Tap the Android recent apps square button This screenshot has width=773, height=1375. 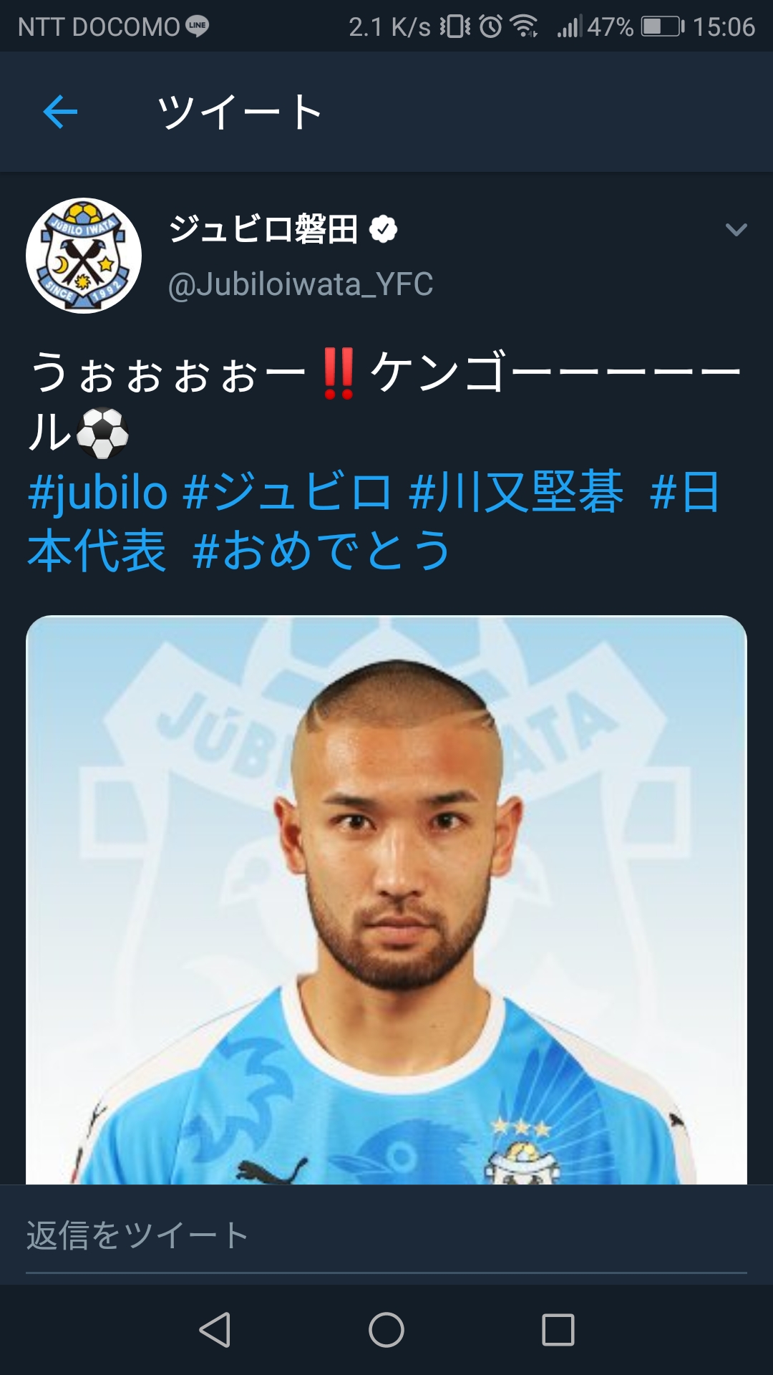click(558, 1330)
